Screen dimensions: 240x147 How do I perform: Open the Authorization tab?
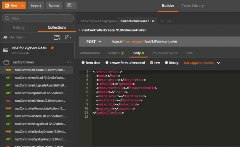tap(90, 53)
